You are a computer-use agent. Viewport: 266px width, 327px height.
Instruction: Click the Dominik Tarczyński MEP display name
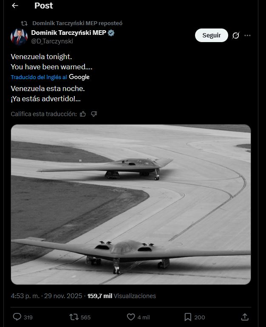(68, 33)
